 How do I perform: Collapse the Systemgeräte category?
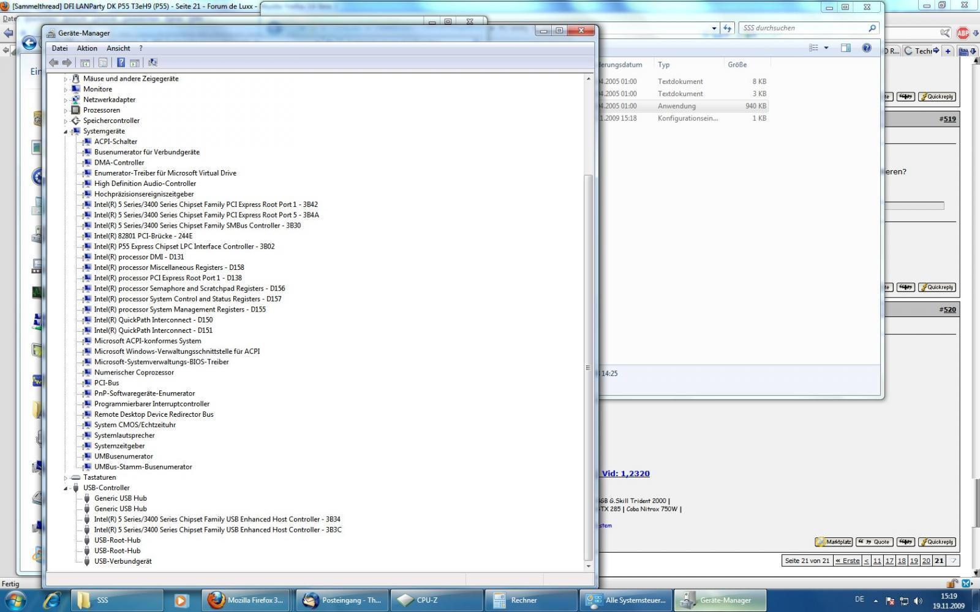point(66,132)
